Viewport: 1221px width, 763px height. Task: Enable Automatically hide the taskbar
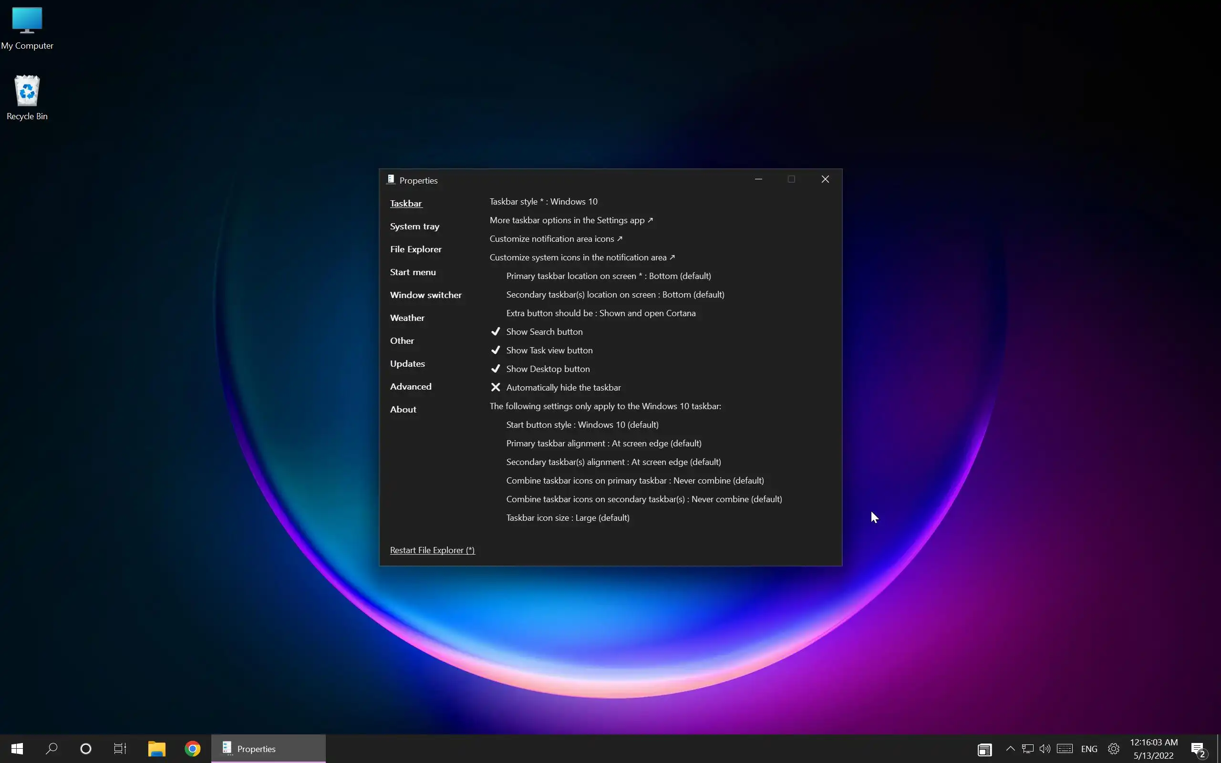click(563, 388)
